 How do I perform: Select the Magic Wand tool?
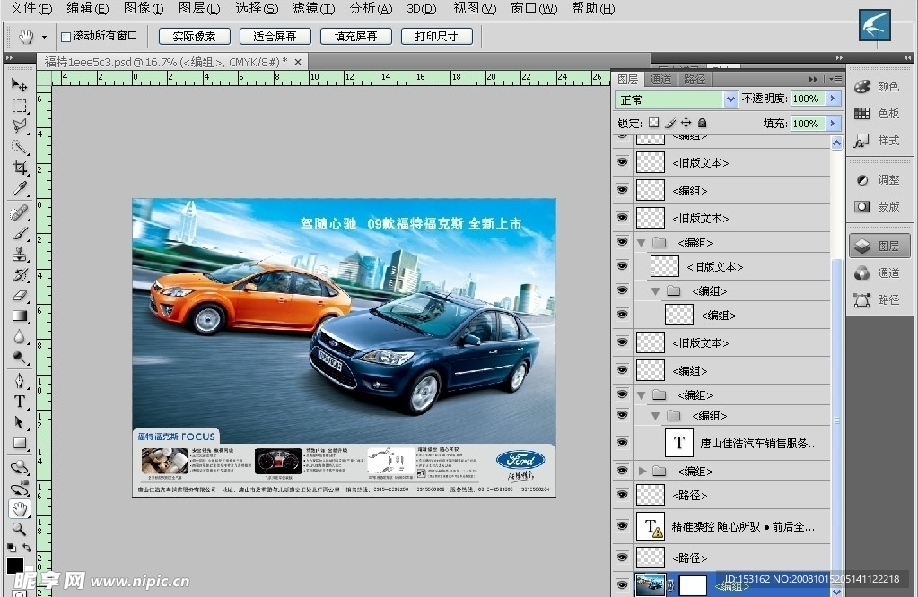pyautogui.click(x=20, y=147)
